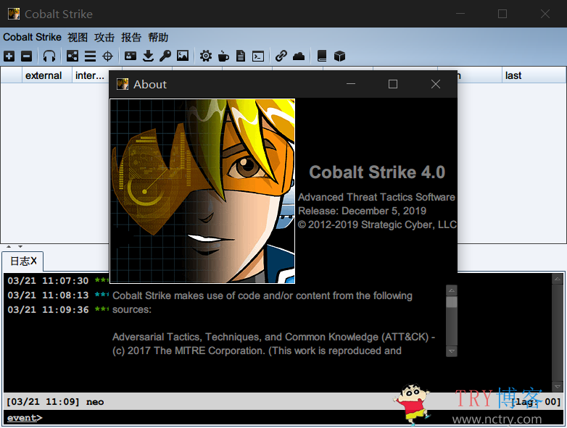567x428 pixels.
Task: Maximize the About dialog
Action: coord(393,84)
